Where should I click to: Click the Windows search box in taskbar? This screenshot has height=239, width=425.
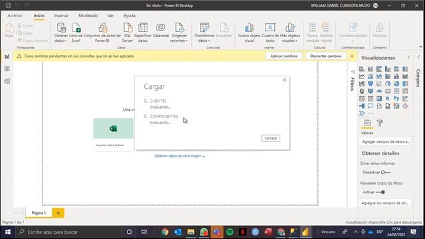68,232
